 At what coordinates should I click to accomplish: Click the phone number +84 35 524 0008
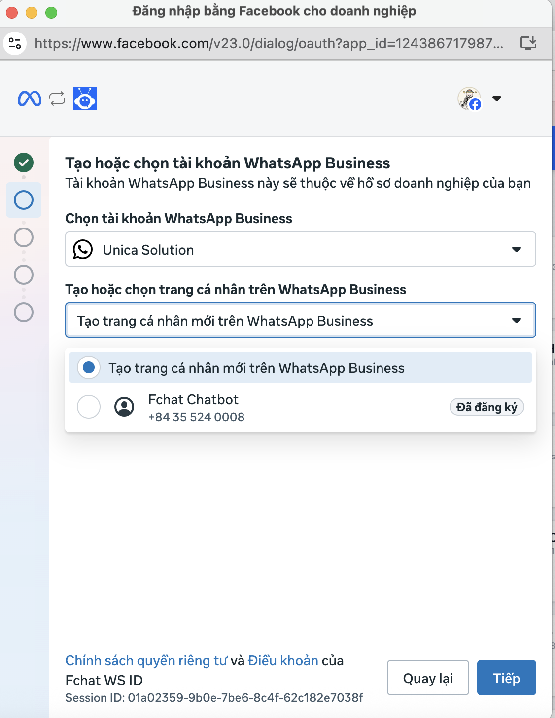(196, 417)
